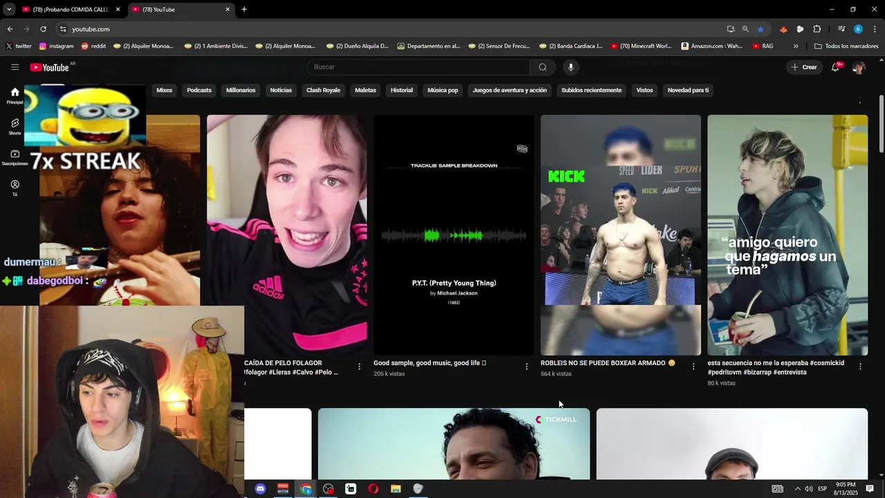The height and width of the screenshot is (498, 885).
Task: Open media controls in Chrome toolbar
Action: [x=841, y=29]
